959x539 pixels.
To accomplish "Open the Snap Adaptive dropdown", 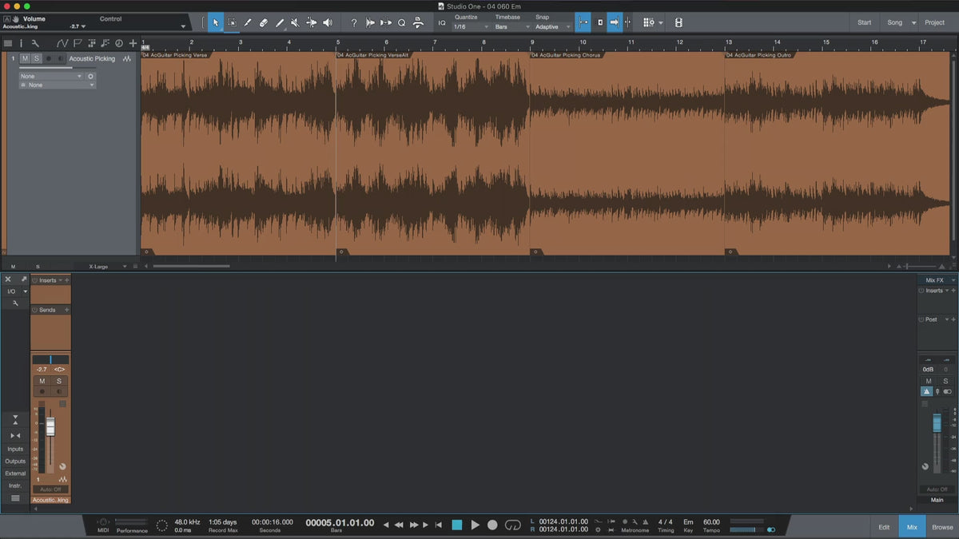I will (553, 27).
